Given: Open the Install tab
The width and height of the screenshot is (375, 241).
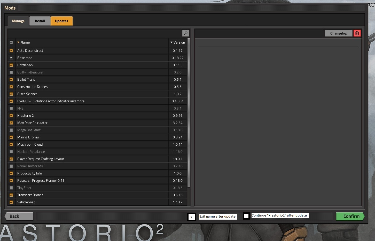Looking at the screenshot, I should point(40,21).
